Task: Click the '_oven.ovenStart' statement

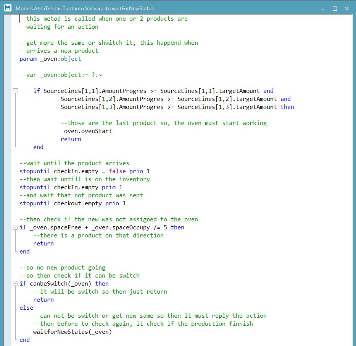Action: click(86, 131)
